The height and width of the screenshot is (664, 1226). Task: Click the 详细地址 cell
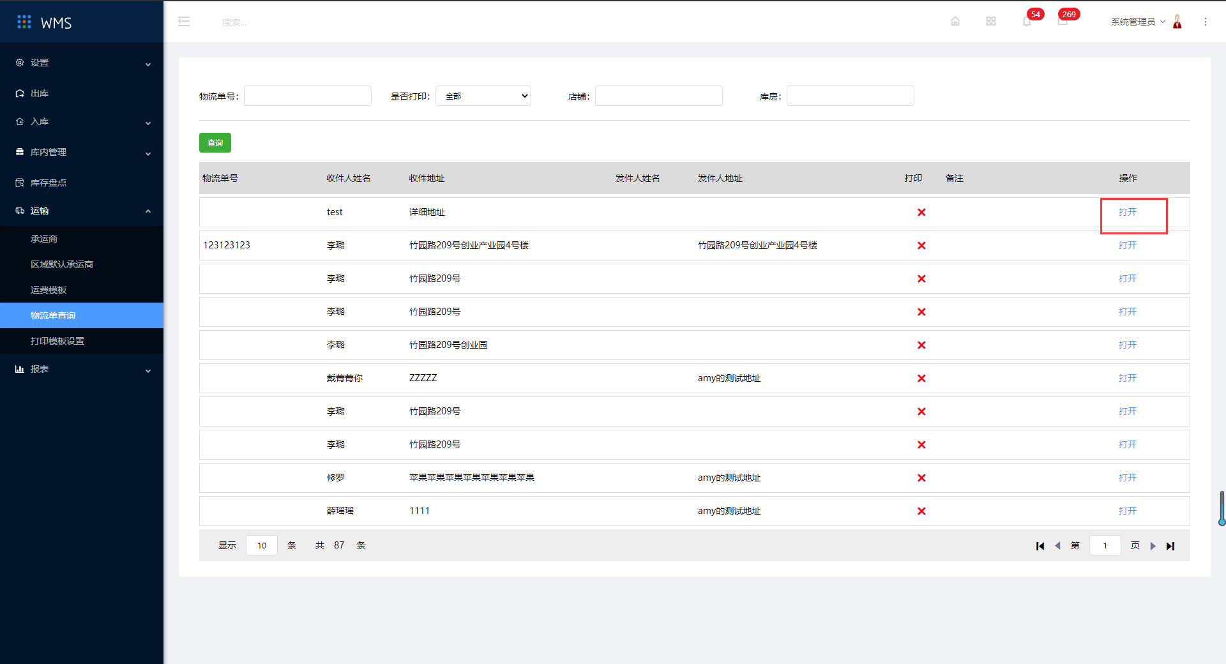coord(427,212)
